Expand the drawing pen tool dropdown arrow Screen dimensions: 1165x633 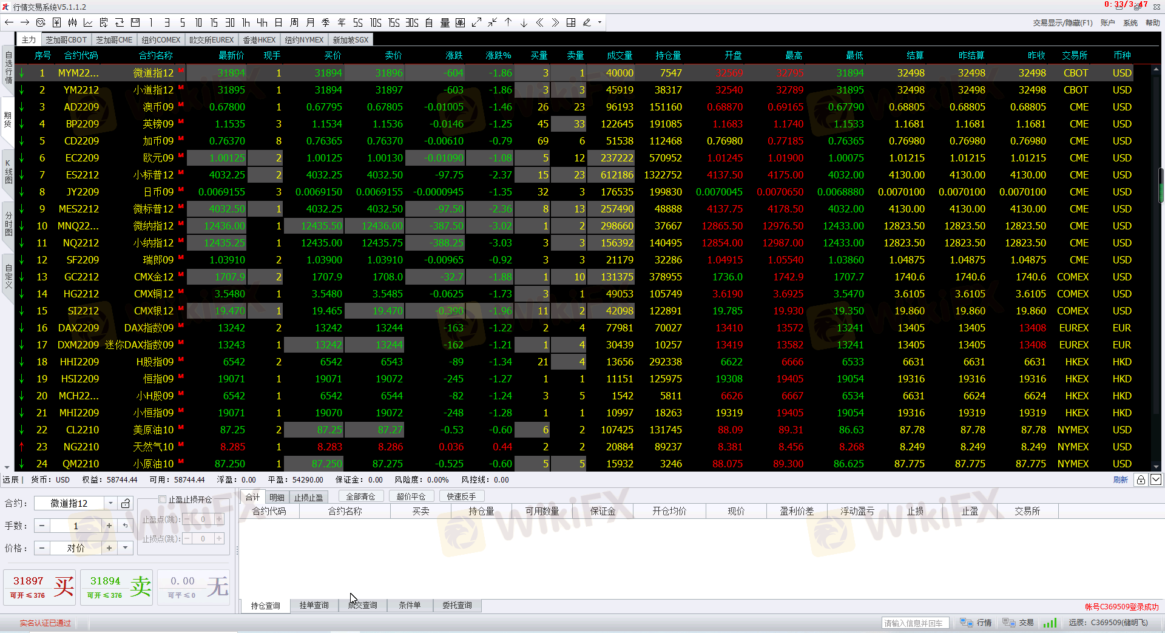pyautogui.click(x=599, y=22)
